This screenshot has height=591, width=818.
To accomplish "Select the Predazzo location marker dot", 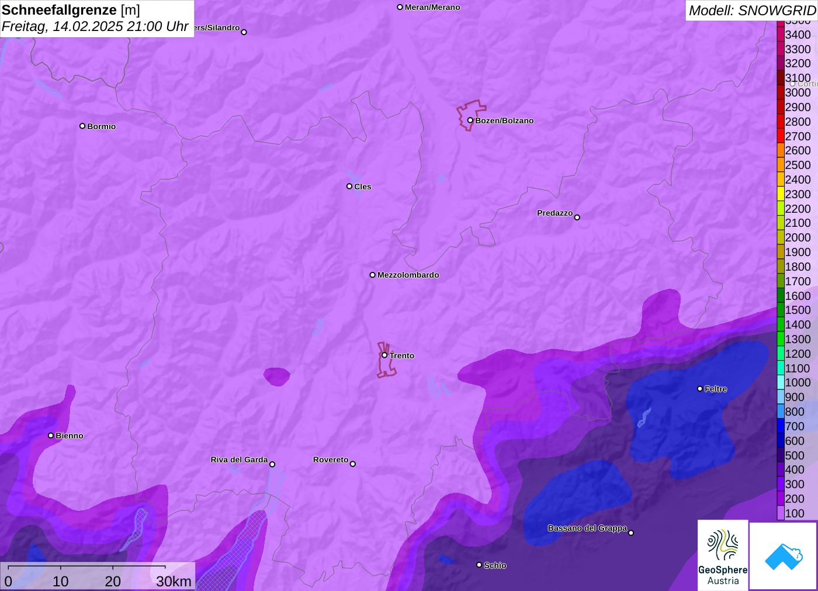I will (577, 217).
